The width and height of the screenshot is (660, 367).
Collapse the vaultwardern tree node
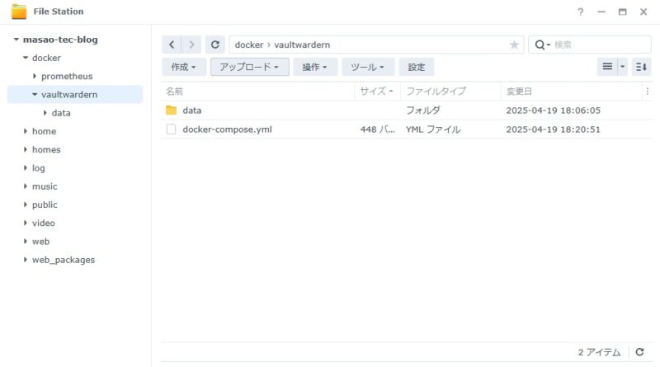(35, 95)
